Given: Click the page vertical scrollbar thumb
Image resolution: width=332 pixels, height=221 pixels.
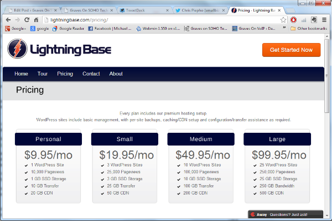Looking at the screenshot, I should tap(326, 76).
